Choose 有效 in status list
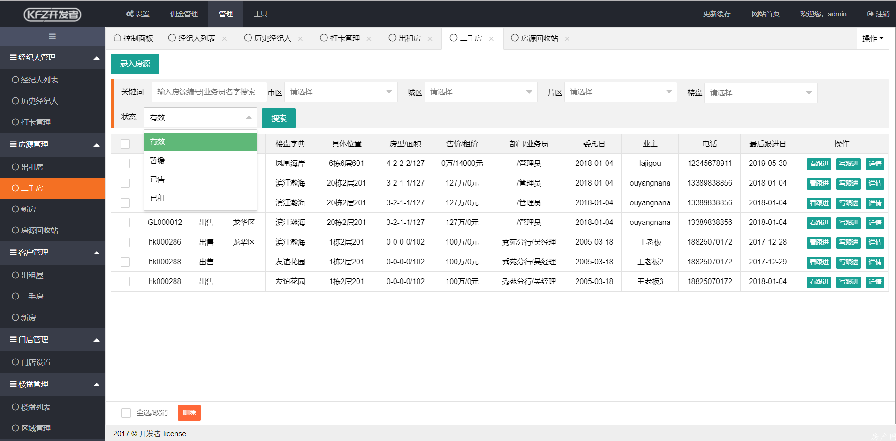Viewport: 896px width, 441px height. coord(200,142)
